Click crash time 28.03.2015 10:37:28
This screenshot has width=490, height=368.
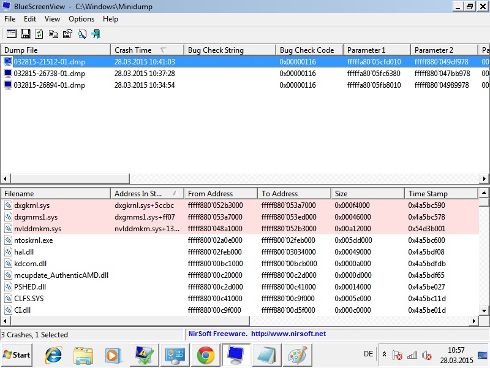[x=145, y=73]
